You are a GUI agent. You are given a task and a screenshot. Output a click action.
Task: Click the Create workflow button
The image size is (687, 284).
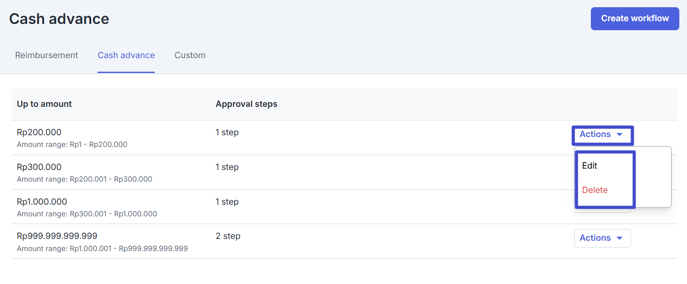click(635, 18)
